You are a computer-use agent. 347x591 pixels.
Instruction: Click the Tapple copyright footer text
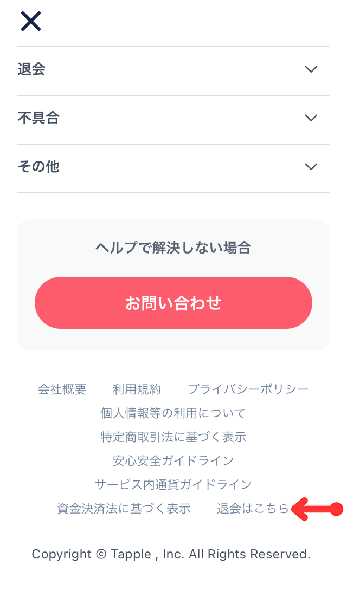coord(172,554)
